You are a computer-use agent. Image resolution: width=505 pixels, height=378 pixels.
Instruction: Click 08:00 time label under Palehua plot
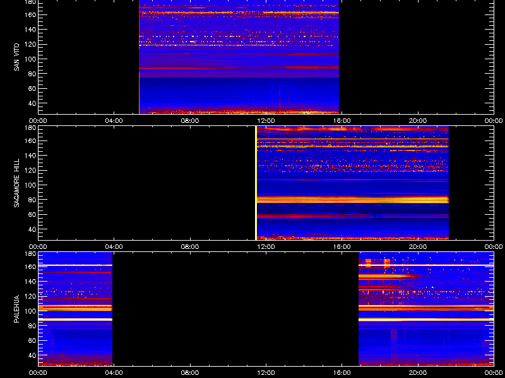(190, 373)
